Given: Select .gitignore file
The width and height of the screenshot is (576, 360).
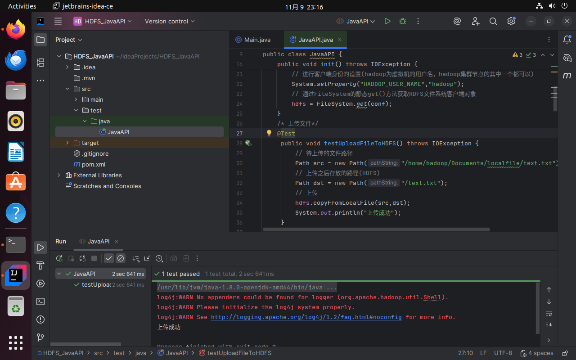Looking at the screenshot, I should pos(95,153).
